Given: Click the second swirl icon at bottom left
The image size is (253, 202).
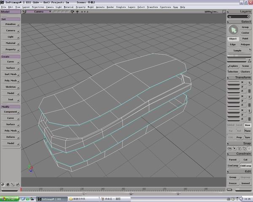Looking at the screenshot, I should coord(8,184).
